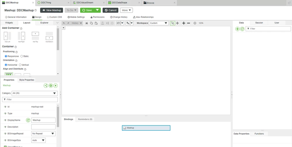The width and height of the screenshot is (292, 147).
Task: Click the green Save button
Action: click(x=87, y=10)
